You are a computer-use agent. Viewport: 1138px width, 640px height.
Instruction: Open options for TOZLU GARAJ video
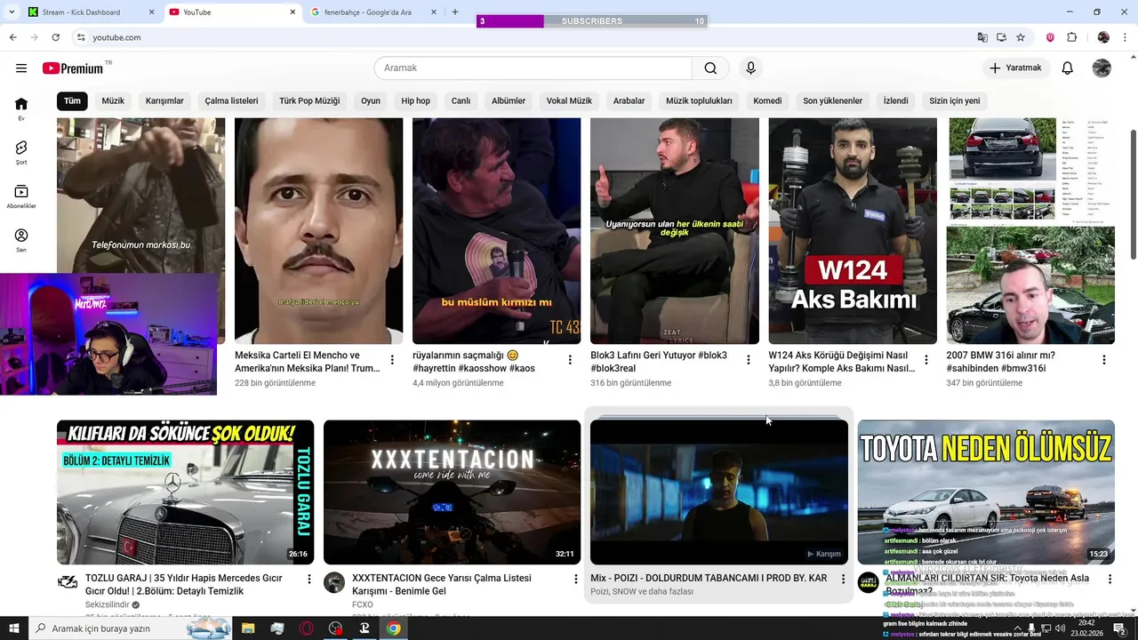(309, 579)
